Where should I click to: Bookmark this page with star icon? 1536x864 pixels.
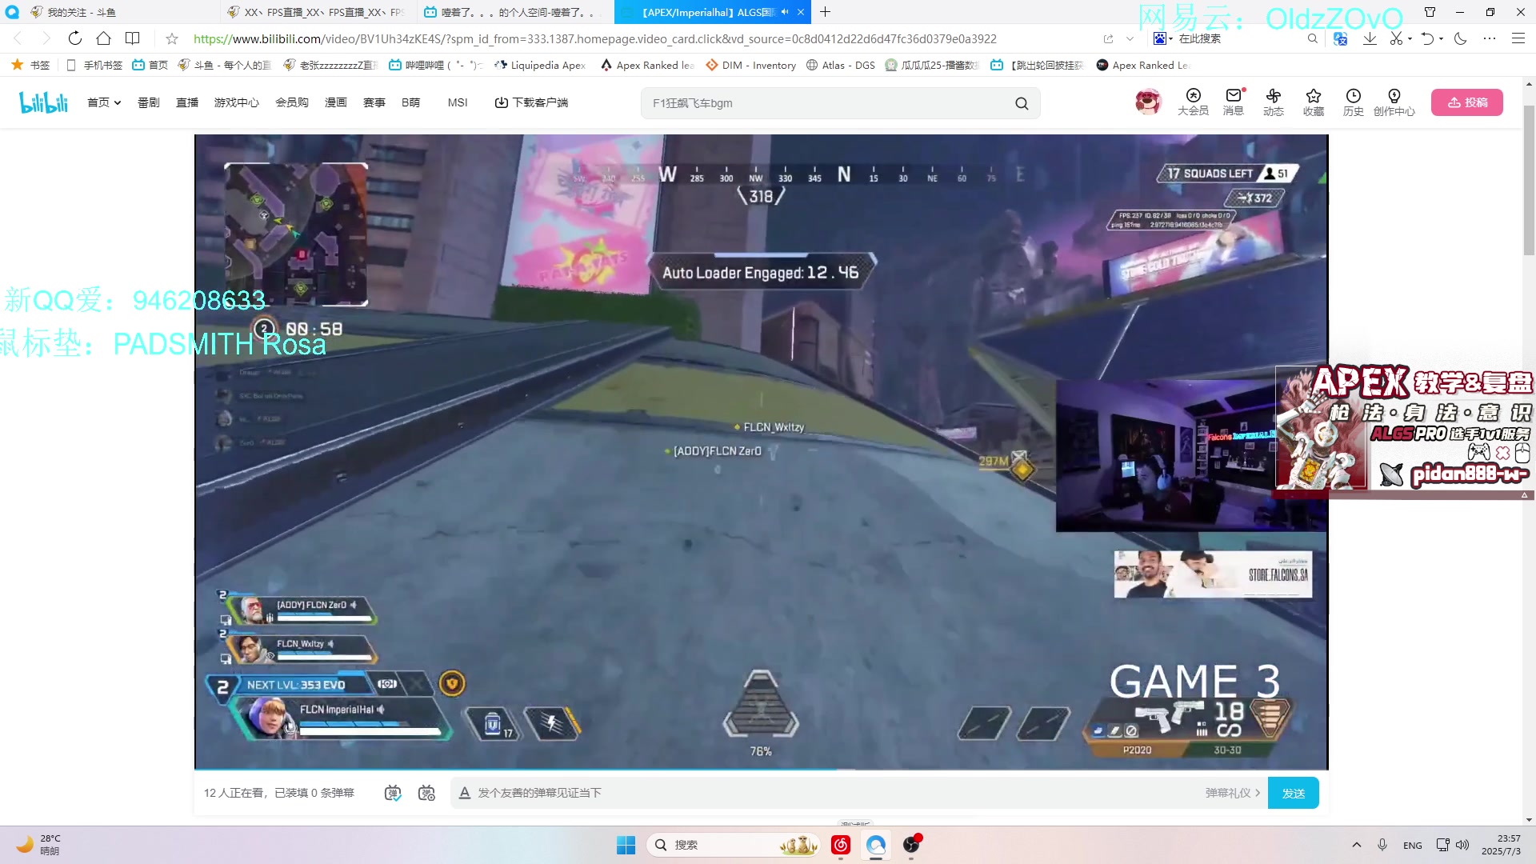coord(172,38)
